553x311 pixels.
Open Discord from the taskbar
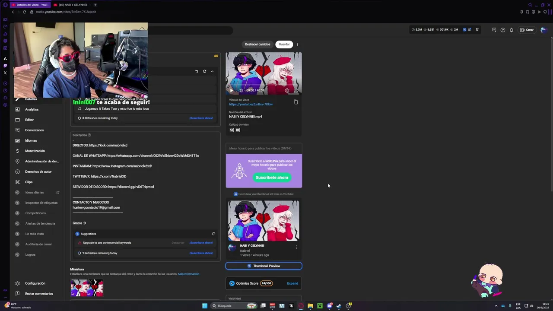pyautogui.click(x=329, y=306)
